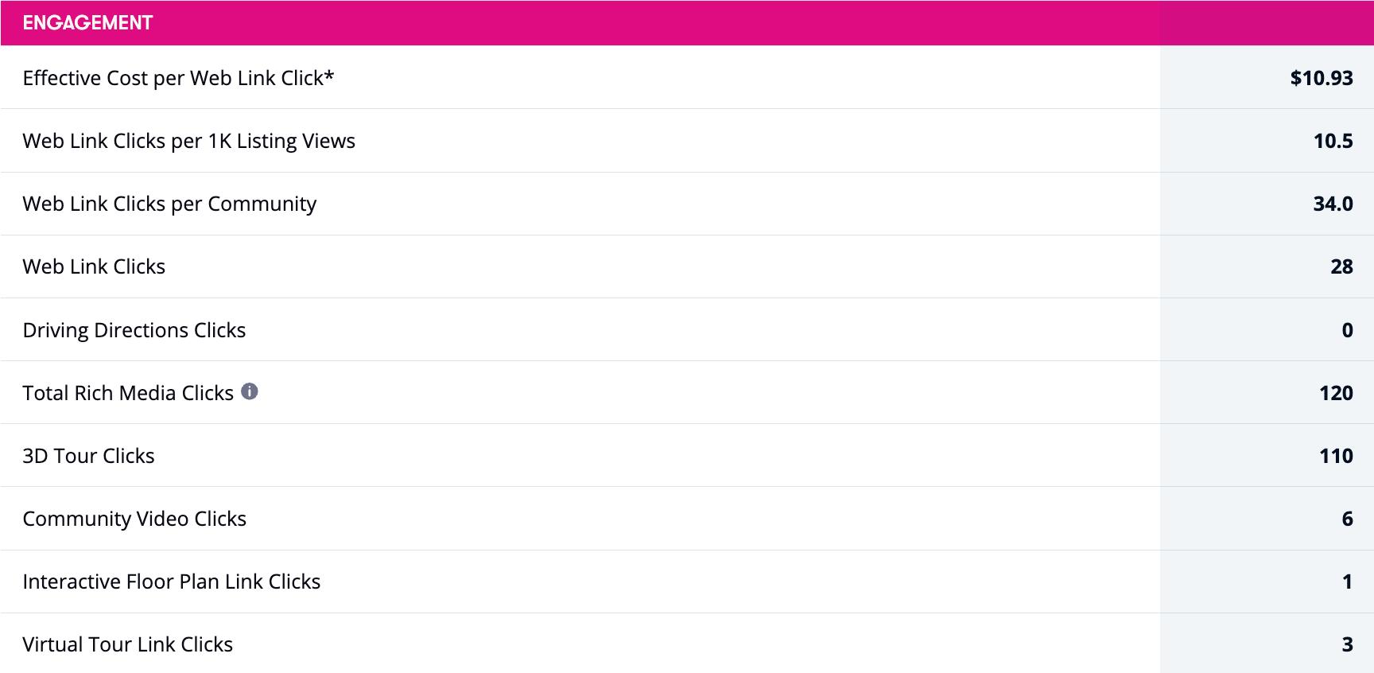Viewport: 1374px width, 673px height.
Task: Select the Interactive Floor Plan Link Clicks label
Action: (171, 582)
